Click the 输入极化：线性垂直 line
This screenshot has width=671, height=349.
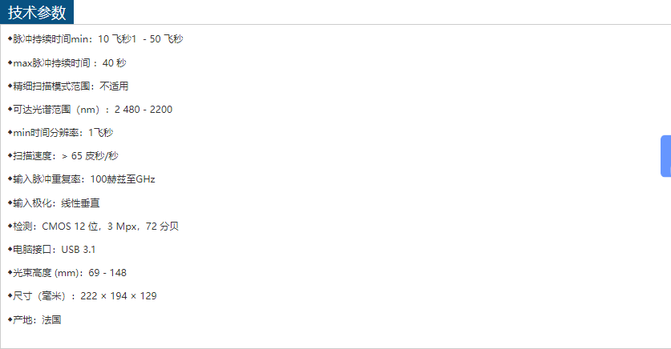pyautogui.click(x=56, y=203)
